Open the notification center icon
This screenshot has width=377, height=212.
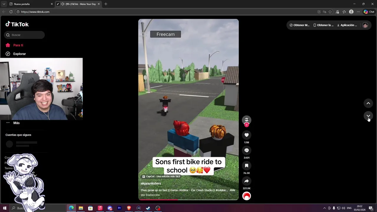(x=371, y=208)
